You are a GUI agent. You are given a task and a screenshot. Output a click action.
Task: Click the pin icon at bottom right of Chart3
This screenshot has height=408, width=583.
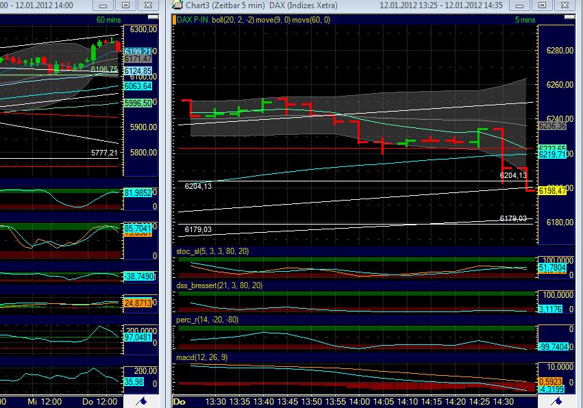[x=556, y=401]
